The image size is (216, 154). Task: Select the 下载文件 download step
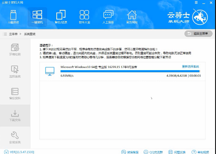15,116
